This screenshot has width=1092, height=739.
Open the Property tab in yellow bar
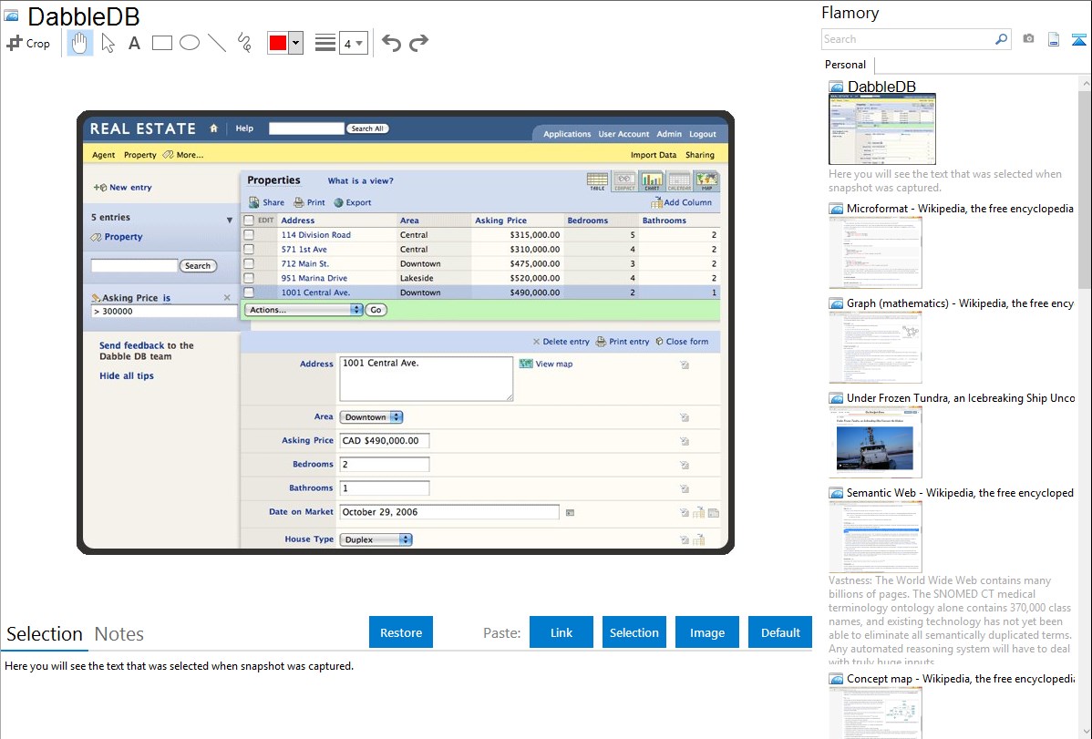click(x=140, y=155)
